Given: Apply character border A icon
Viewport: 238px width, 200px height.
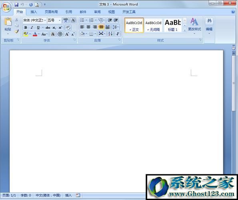Looking at the screenshot, I should (x=73, y=20).
